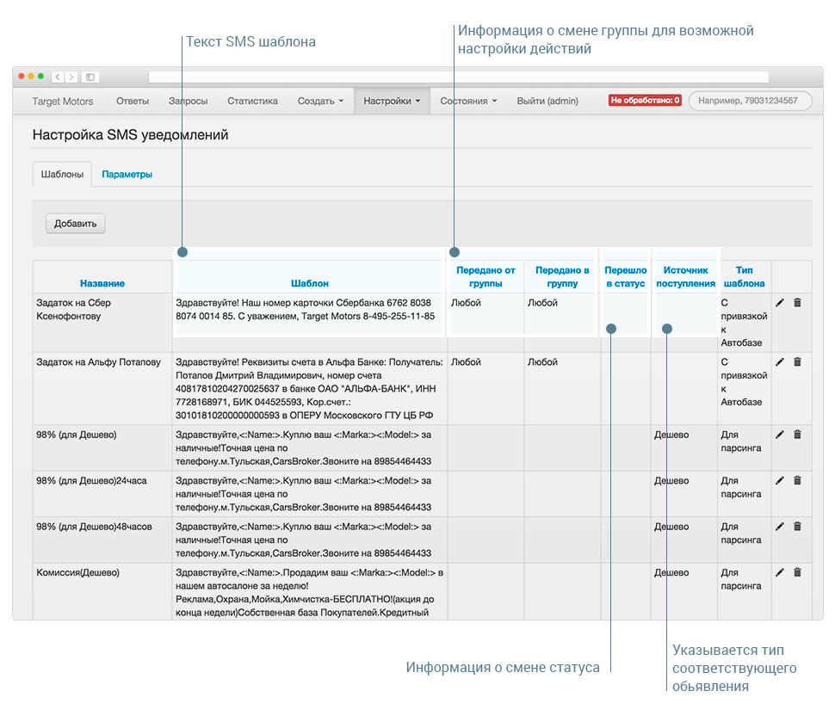This screenshot has width=835, height=722.
Task: Expand the 'Состояния' dropdown menu
Action: [x=468, y=102]
